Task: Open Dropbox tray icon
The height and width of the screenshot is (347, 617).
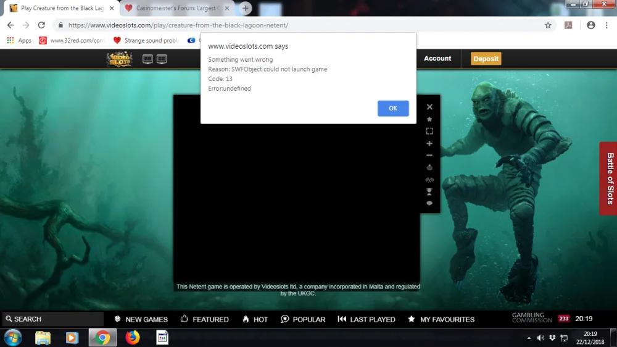Action: tap(552, 338)
